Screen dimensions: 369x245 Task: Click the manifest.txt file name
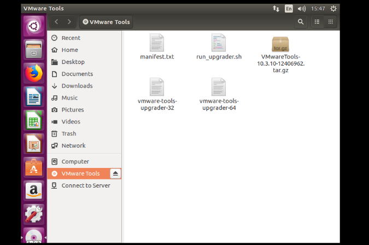point(157,57)
